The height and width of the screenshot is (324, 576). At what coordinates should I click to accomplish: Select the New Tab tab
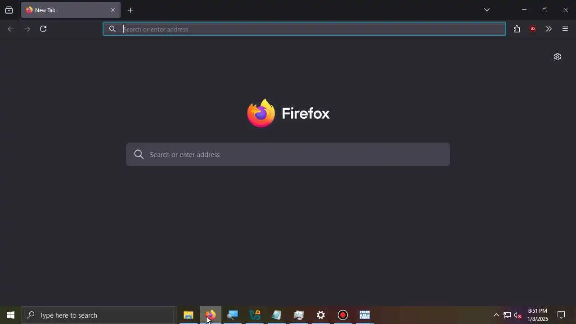pyautogui.click(x=71, y=10)
